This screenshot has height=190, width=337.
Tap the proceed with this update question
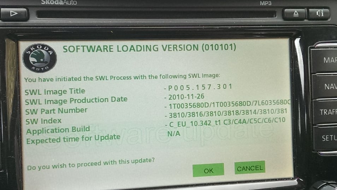91,164
